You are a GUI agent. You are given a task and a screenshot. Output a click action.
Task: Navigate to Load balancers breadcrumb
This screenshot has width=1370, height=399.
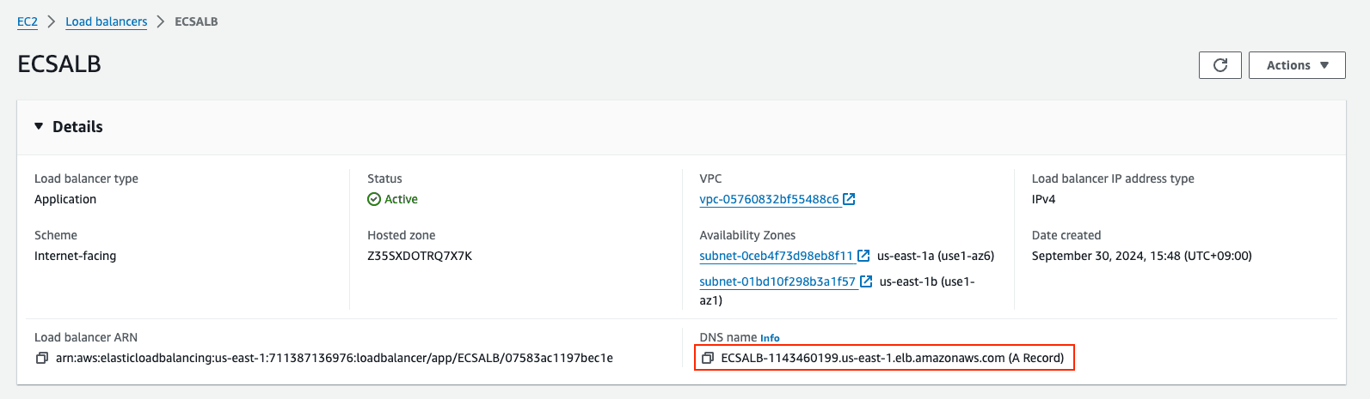pos(107,21)
